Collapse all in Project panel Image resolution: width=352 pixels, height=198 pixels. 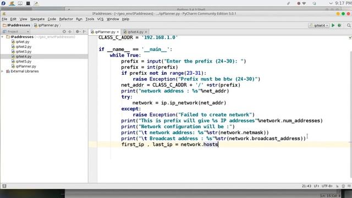pyautogui.click(x=70, y=32)
